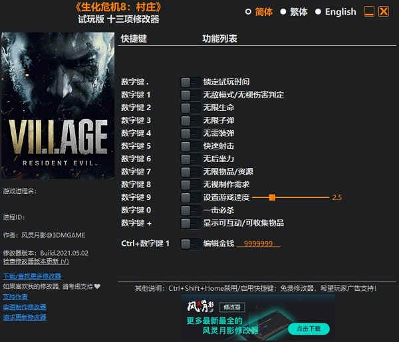Toggle 无需装弹 option
Image resolution: width=399 pixels, height=342 pixels.
click(190, 133)
